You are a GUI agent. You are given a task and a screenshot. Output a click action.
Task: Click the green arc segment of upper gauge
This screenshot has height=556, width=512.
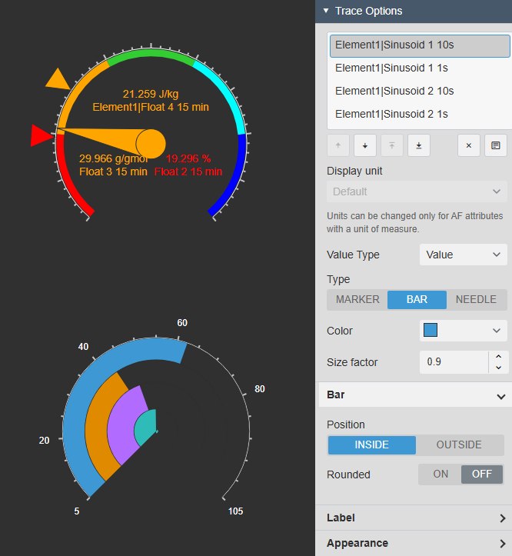point(151,53)
